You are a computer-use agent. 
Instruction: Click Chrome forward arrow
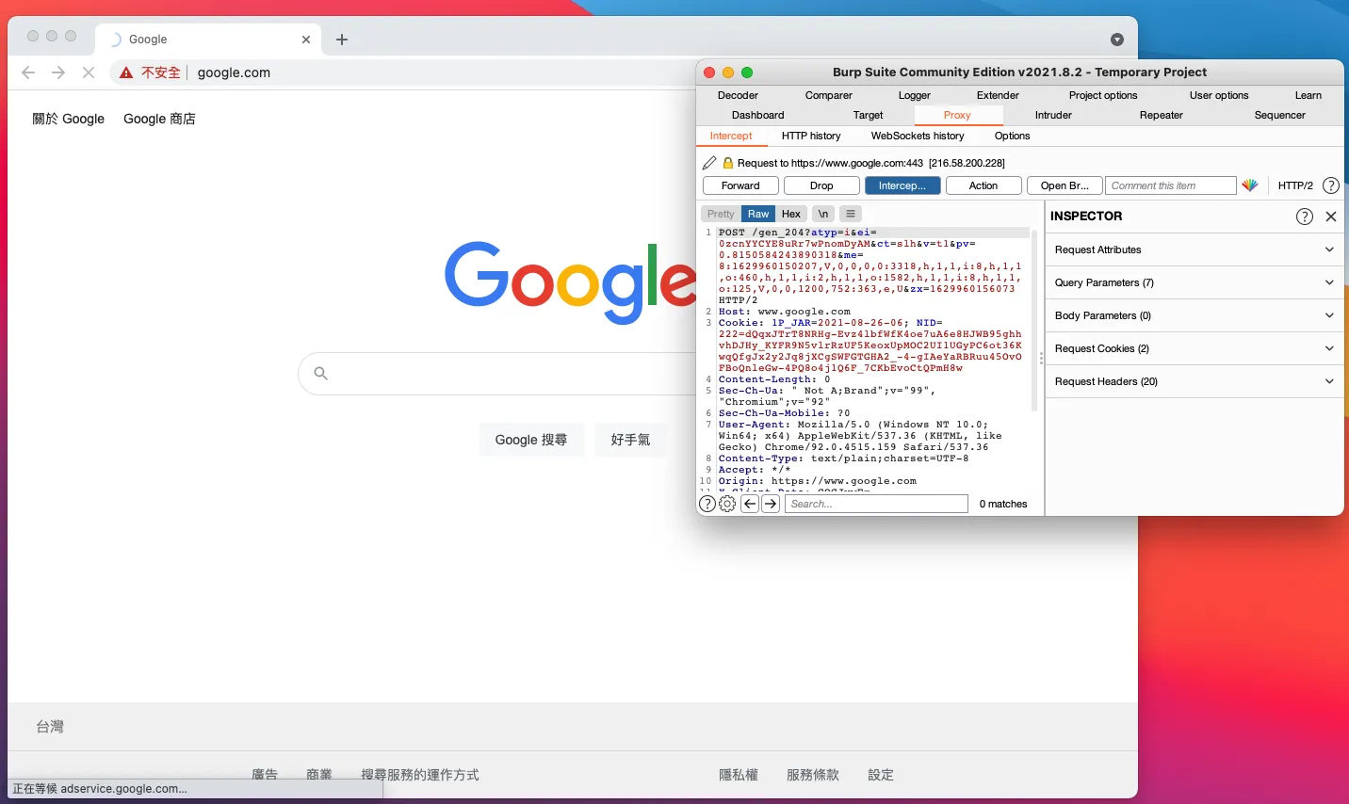coord(58,72)
